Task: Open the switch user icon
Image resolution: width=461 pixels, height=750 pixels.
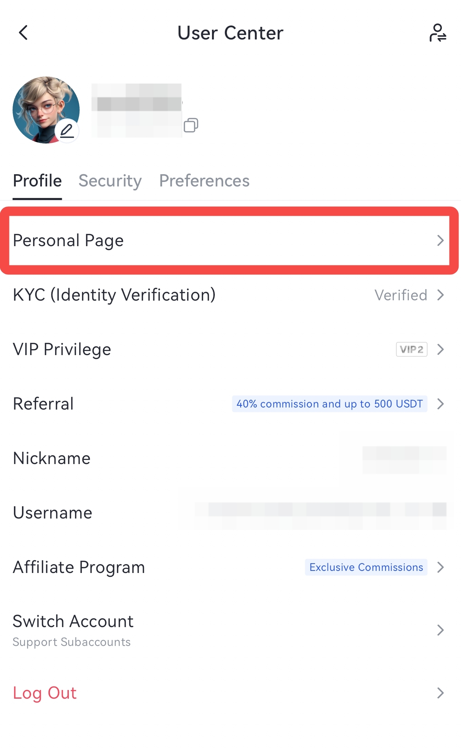Action: 438,33
